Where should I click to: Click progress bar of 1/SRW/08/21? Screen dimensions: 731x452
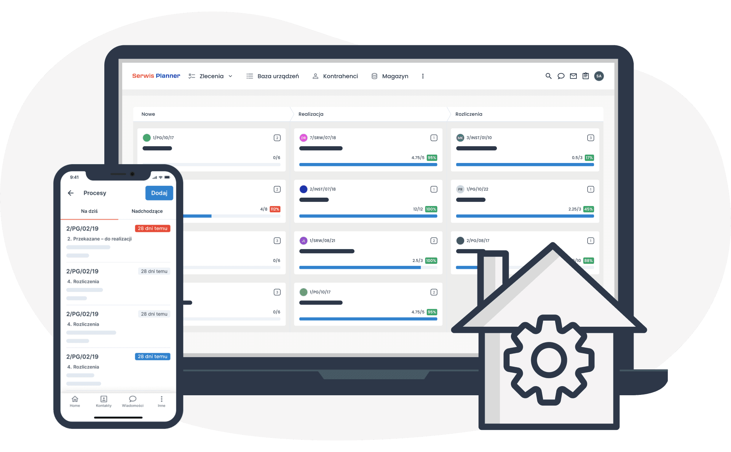(368, 267)
